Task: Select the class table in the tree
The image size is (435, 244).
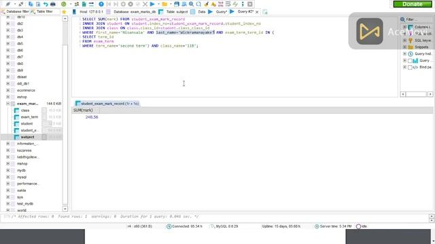Action: click(25, 110)
